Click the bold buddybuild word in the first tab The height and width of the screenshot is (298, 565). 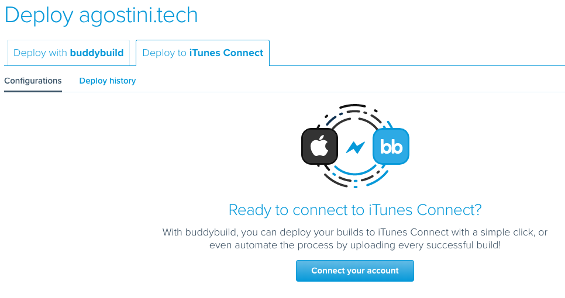97,53
